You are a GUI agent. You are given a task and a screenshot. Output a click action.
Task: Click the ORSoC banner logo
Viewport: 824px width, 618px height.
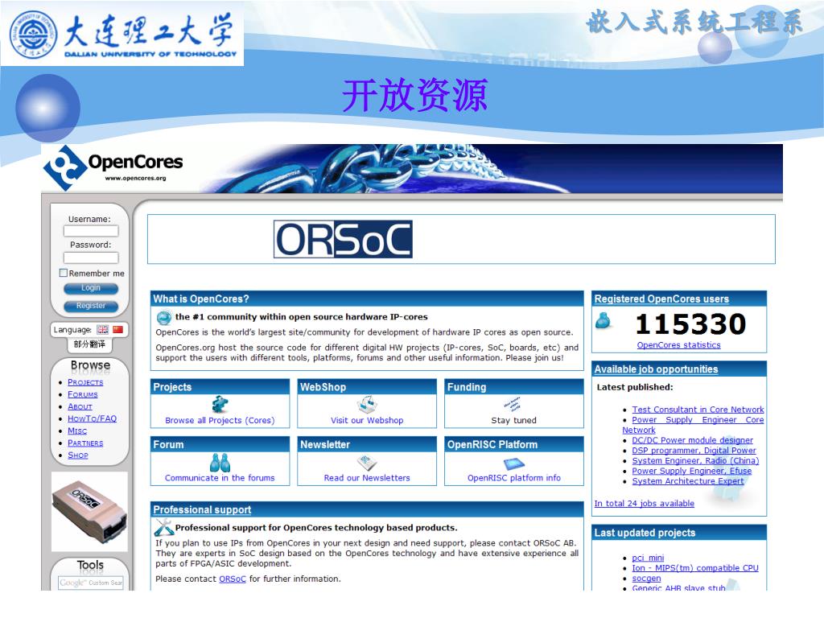click(x=343, y=239)
